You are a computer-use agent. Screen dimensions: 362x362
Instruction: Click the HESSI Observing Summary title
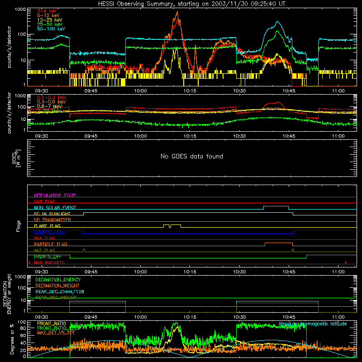[191, 4]
